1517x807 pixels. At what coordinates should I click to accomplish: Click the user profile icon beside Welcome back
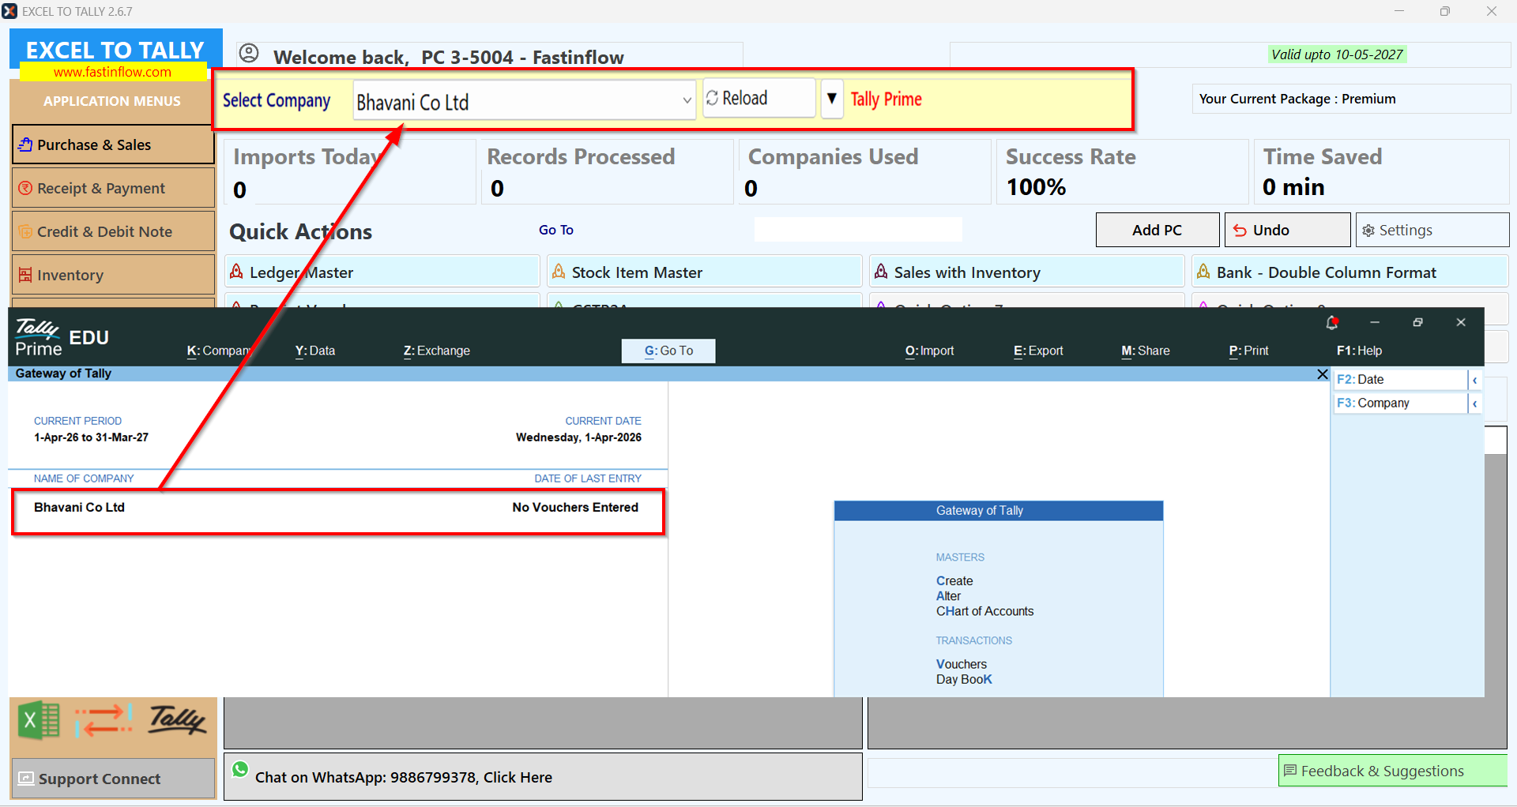coord(249,54)
